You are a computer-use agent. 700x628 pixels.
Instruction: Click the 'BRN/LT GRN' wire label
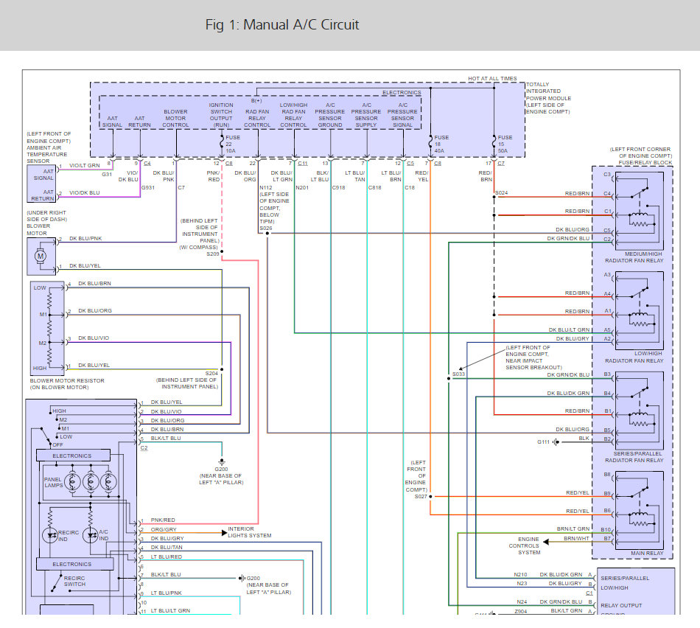[x=573, y=528]
